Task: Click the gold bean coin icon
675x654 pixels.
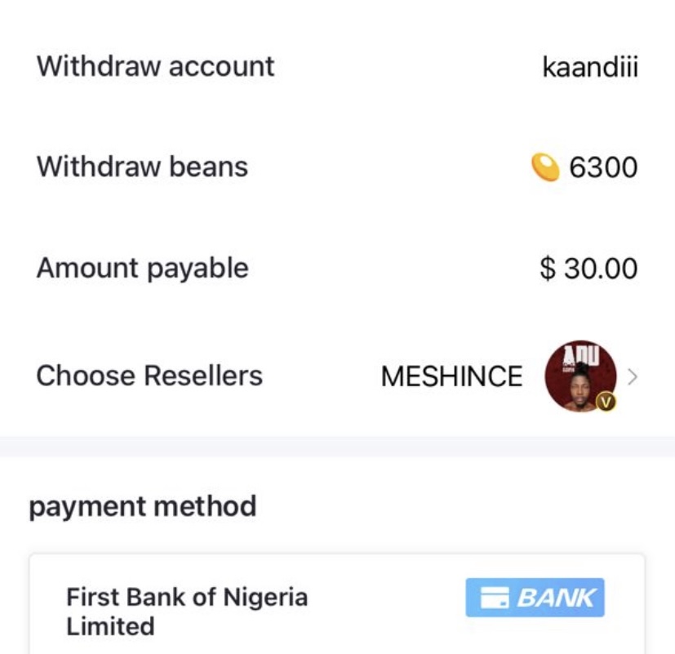Action: 545,167
